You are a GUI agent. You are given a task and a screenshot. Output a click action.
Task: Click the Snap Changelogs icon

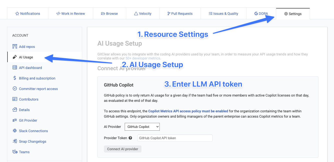(x=15, y=141)
